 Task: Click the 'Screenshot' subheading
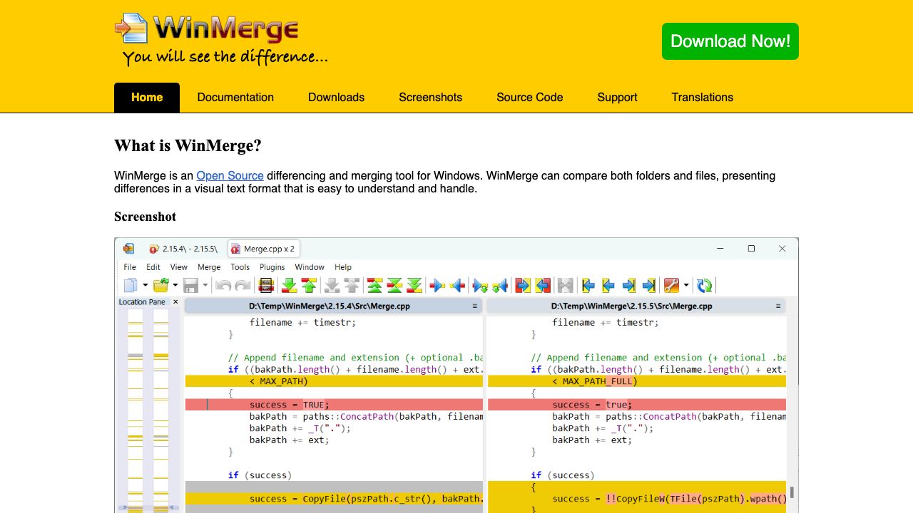click(145, 217)
